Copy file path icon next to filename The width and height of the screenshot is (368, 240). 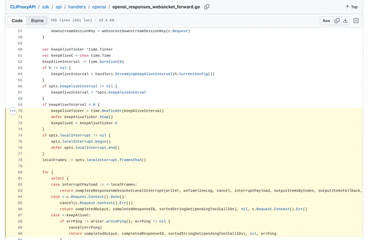206,7
